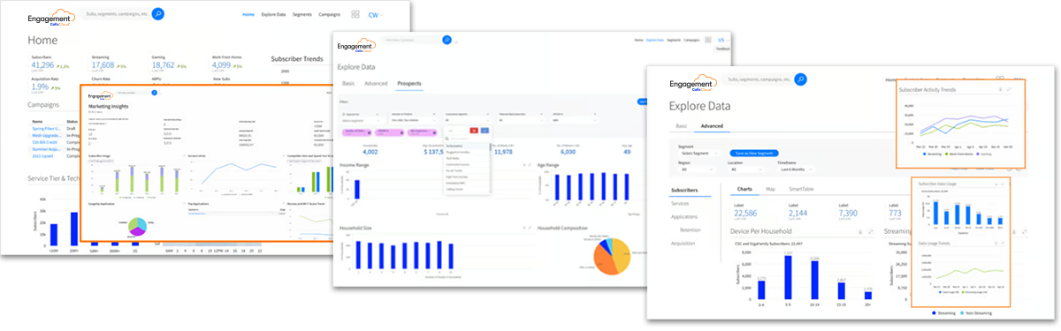Open Segments nav item in Home window
Image resolution: width=1061 pixels, height=331 pixels.
302,15
